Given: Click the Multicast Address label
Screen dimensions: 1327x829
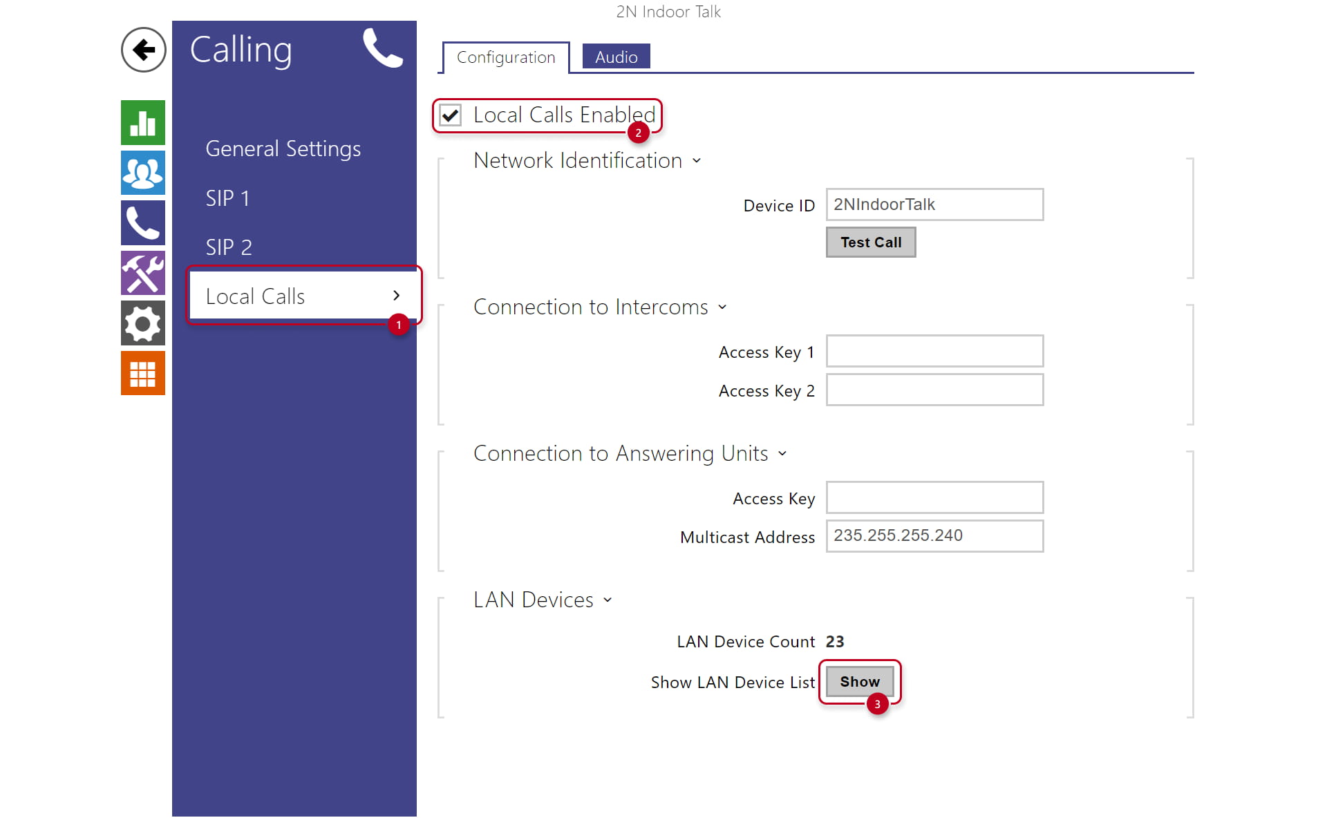Looking at the screenshot, I should (747, 537).
